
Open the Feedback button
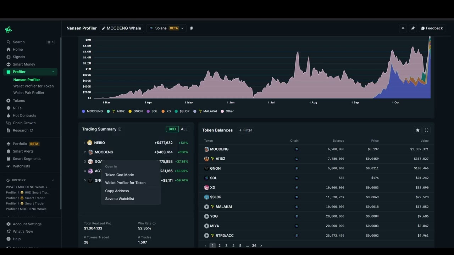(x=432, y=28)
